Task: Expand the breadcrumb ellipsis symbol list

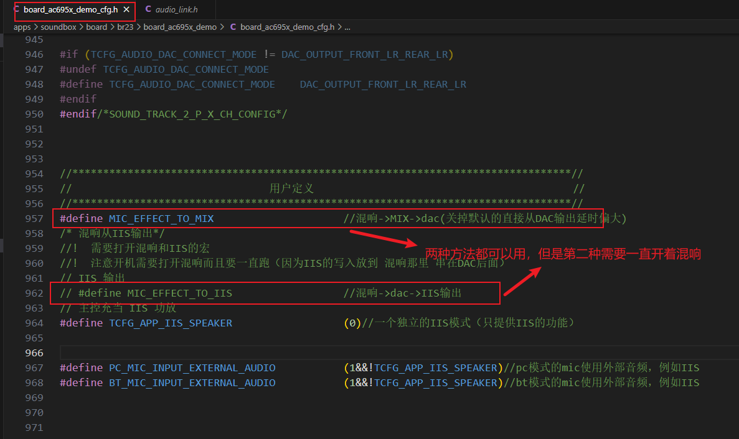Action: [347, 27]
